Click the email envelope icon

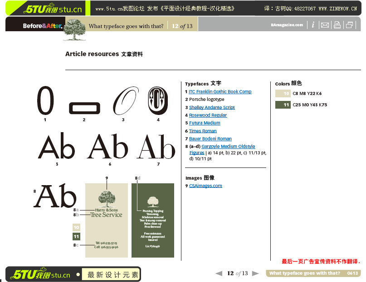325,25
